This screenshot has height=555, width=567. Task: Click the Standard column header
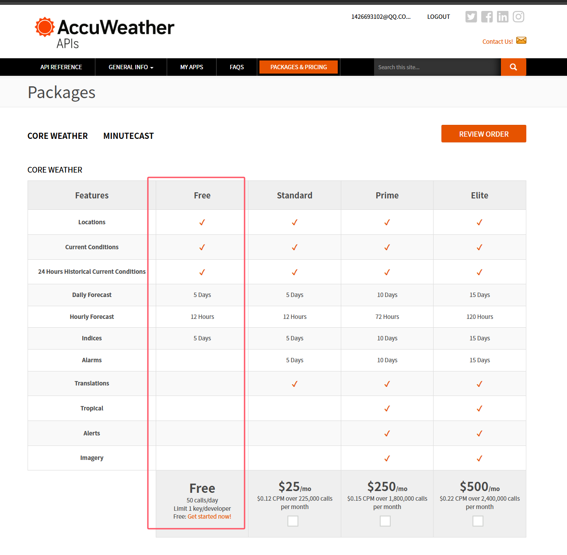tap(295, 195)
